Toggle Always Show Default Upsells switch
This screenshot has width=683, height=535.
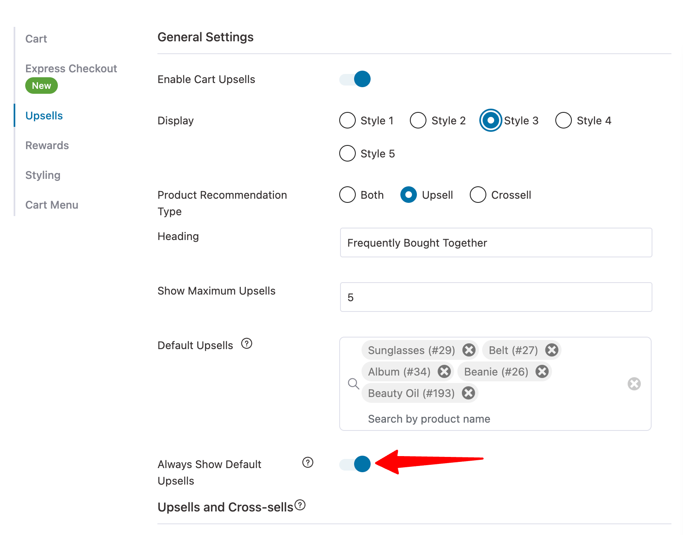click(355, 464)
